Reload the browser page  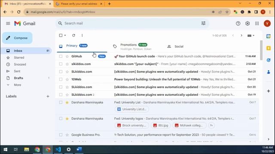(x=19, y=12)
